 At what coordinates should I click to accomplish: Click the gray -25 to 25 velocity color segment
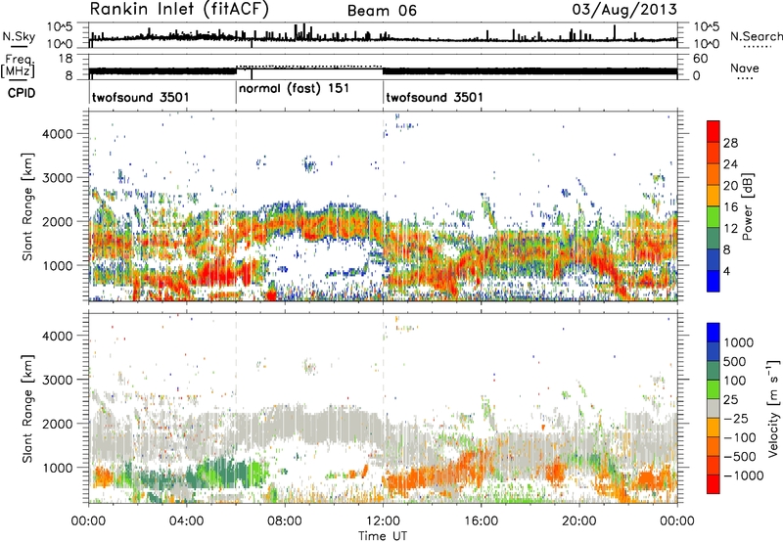(x=714, y=409)
